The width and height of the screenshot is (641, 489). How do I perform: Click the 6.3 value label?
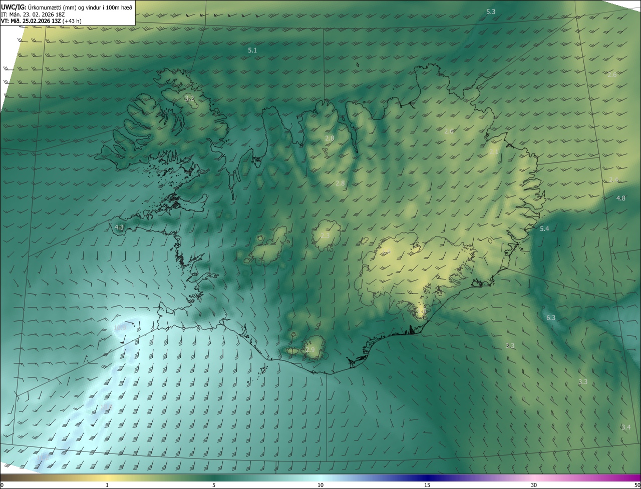click(551, 318)
